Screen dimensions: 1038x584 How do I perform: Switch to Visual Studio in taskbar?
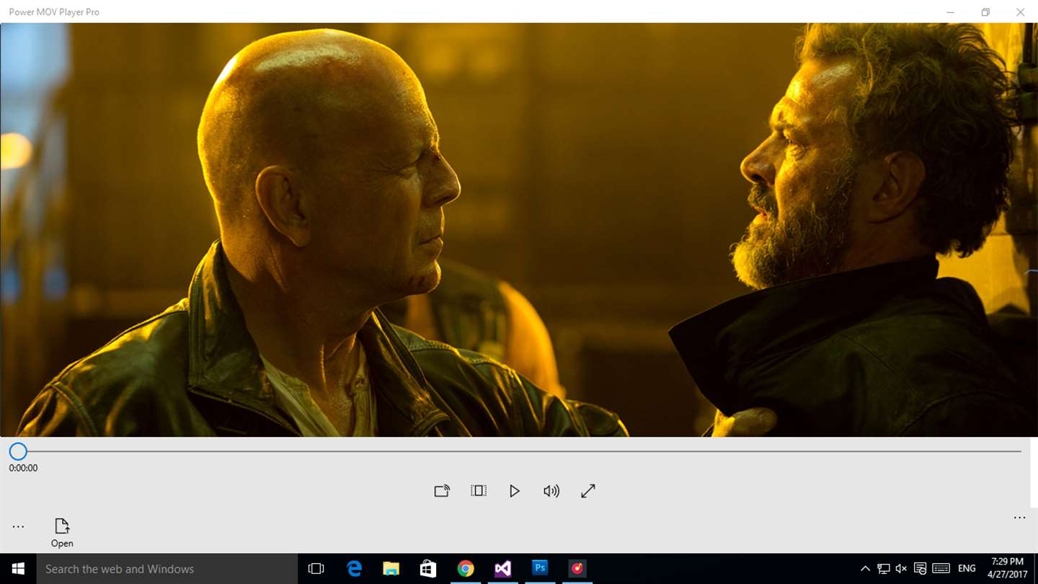pos(503,569)
